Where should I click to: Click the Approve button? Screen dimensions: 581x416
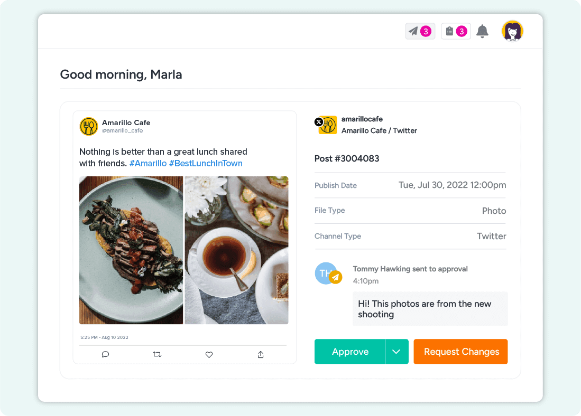coord(349,352)
